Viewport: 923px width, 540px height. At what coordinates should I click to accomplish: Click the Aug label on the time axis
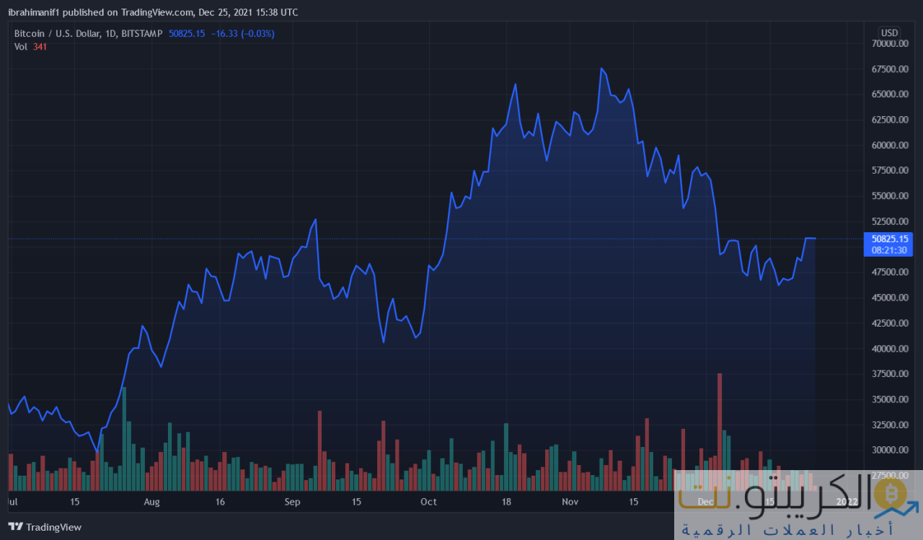(x=151, y=502)
